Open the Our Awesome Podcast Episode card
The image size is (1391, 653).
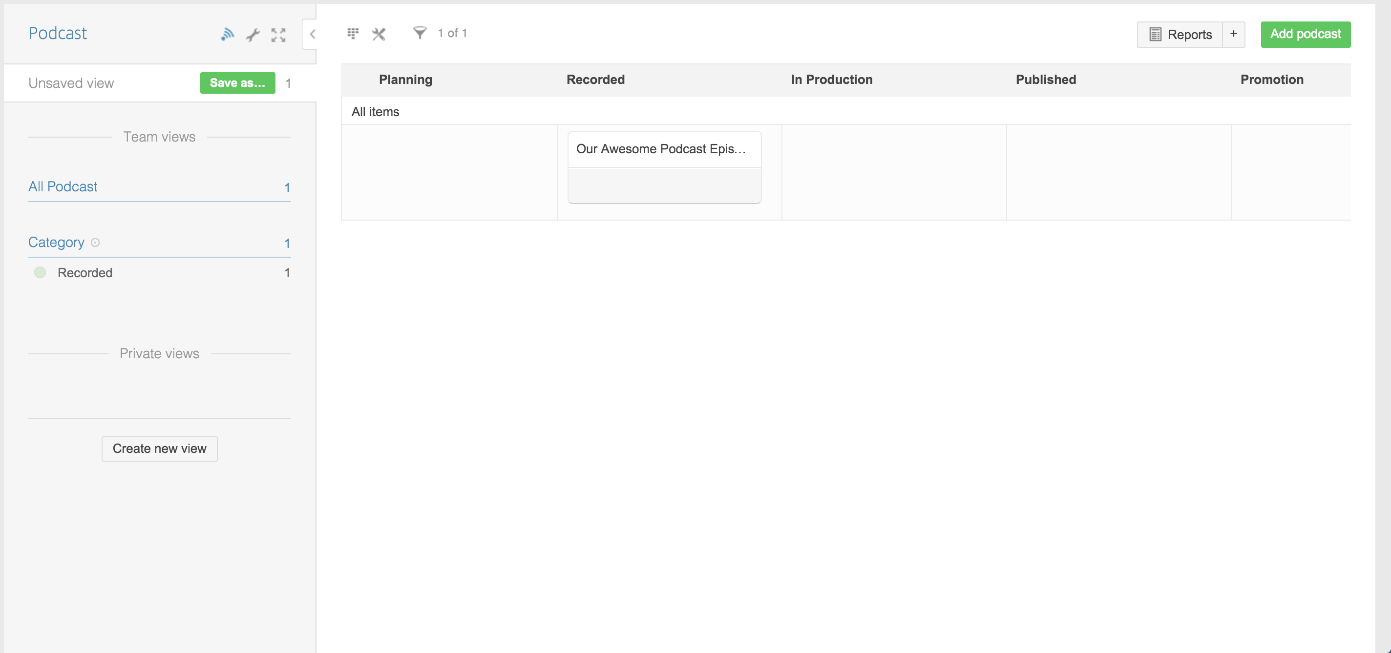point(660,149)
